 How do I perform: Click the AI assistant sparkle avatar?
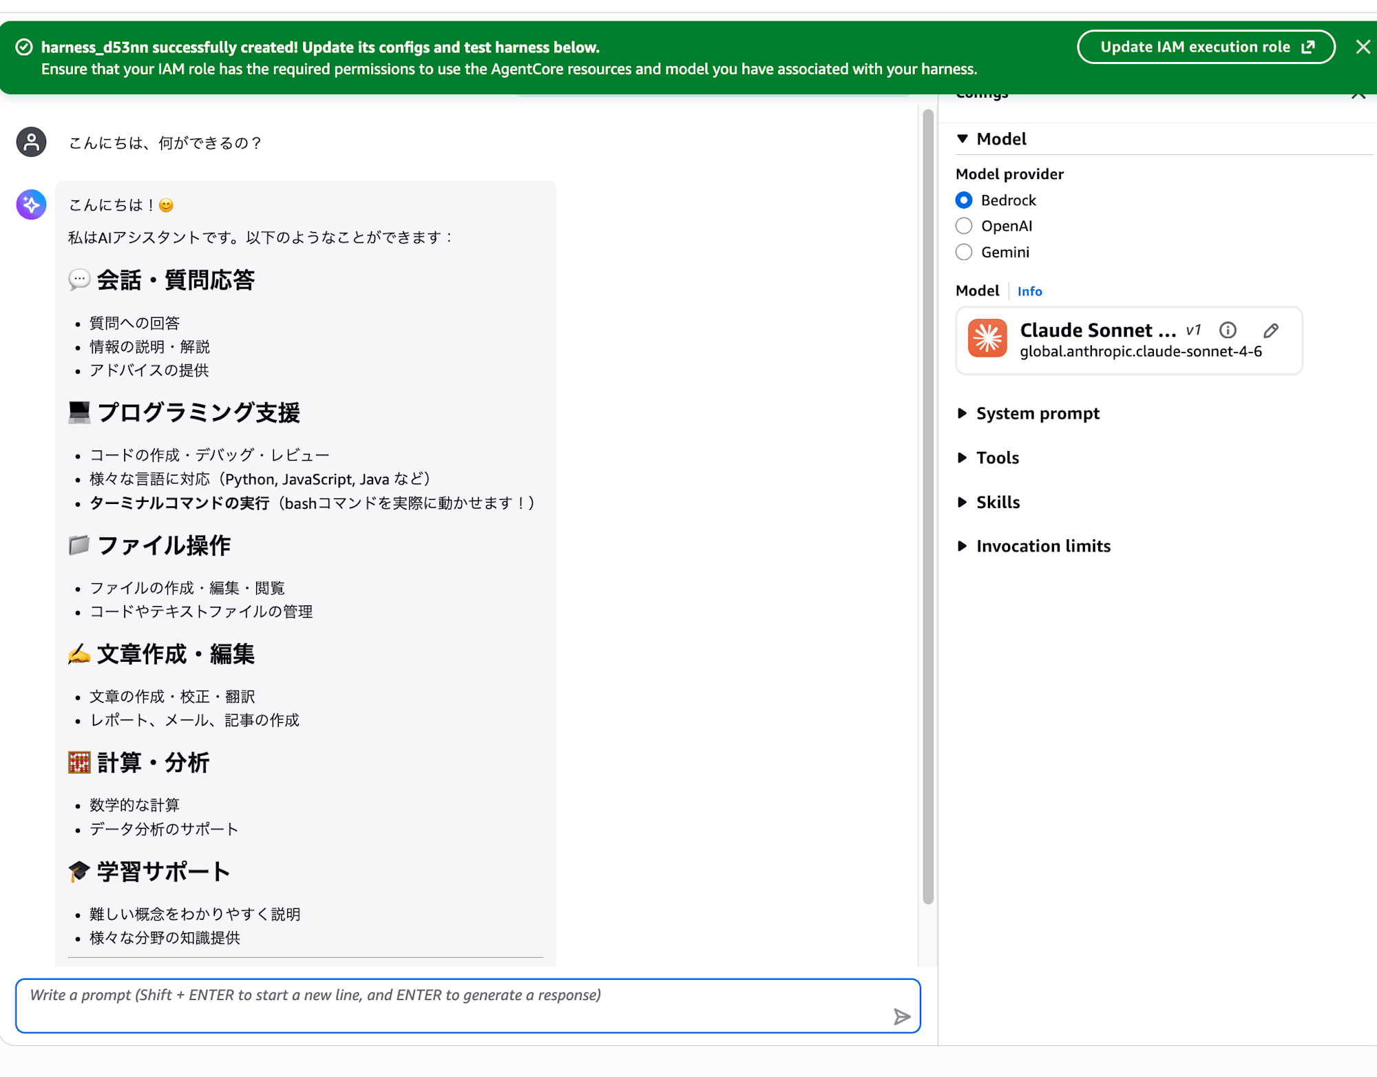[x=31, y=205]
